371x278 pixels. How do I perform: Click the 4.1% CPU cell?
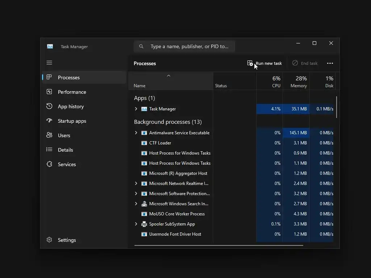point(270,109)
